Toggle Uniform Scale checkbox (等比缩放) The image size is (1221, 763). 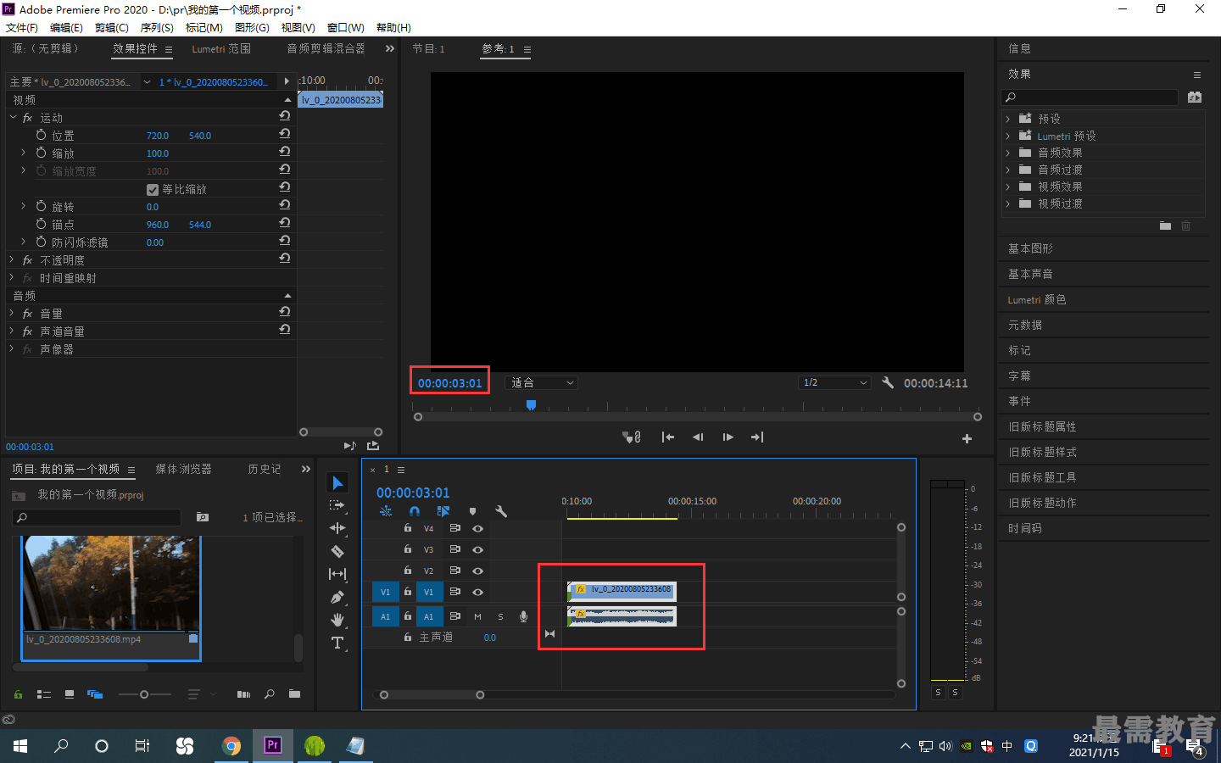pos(153,189)
